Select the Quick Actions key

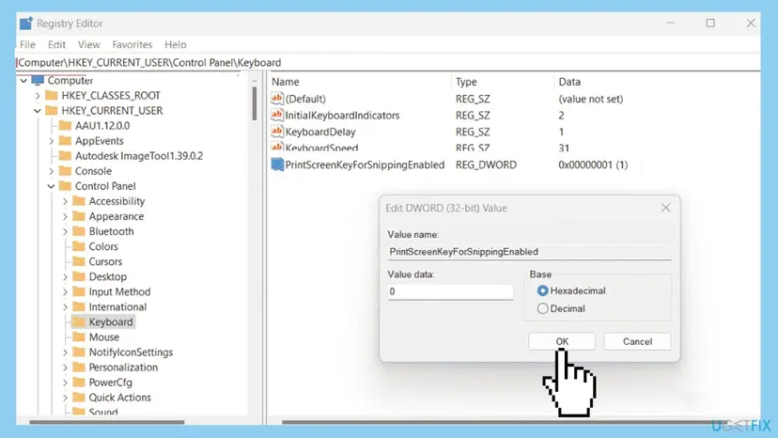119,398
